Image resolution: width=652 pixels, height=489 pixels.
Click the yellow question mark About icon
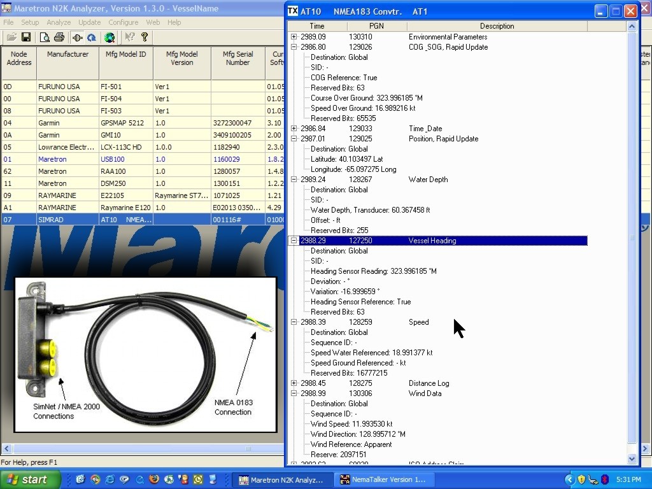(145, 38)
